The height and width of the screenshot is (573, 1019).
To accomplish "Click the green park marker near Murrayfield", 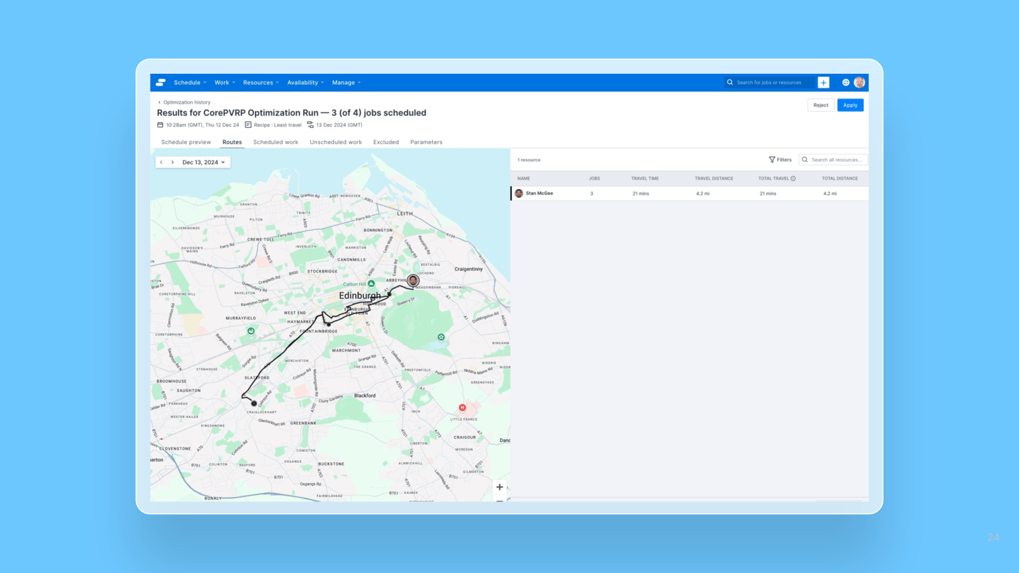I will (x=251, y=331).
